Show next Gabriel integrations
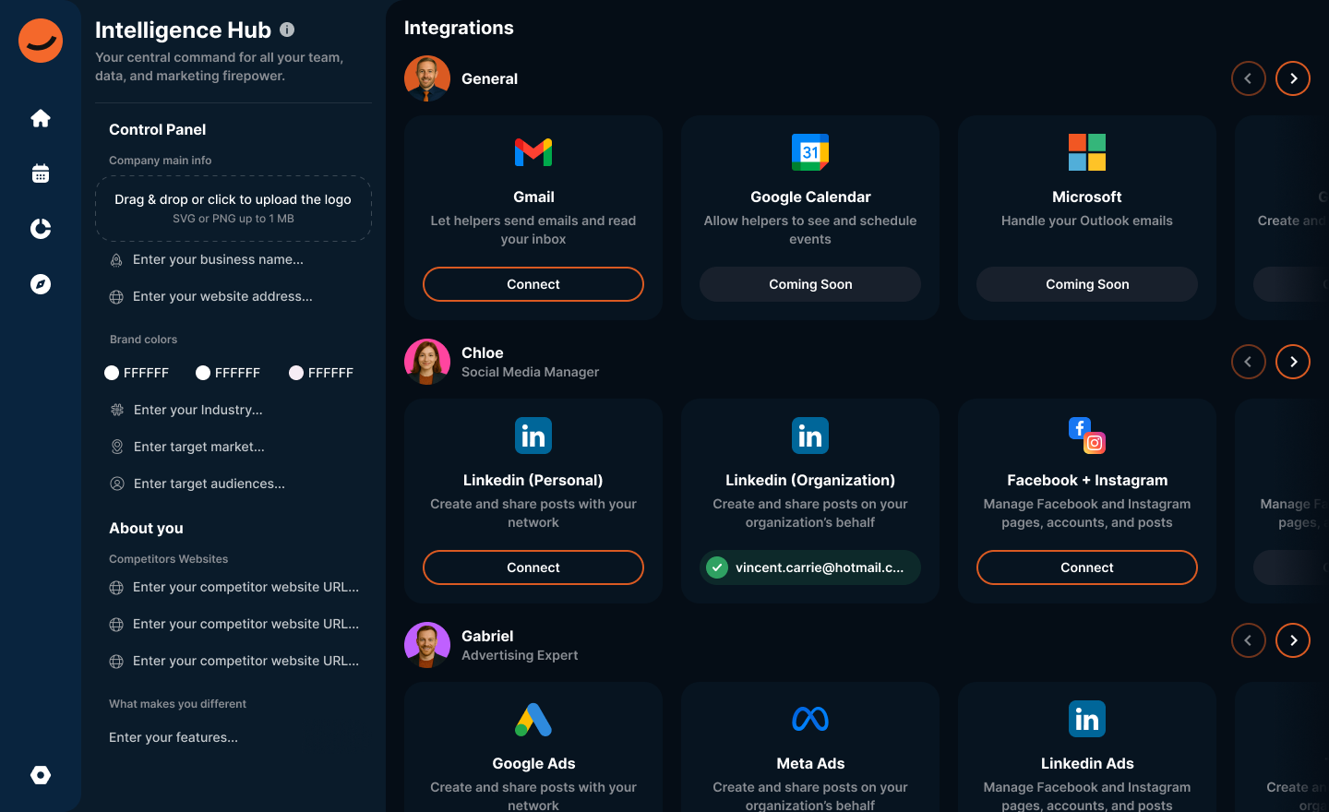 [x=1293, y=640]
